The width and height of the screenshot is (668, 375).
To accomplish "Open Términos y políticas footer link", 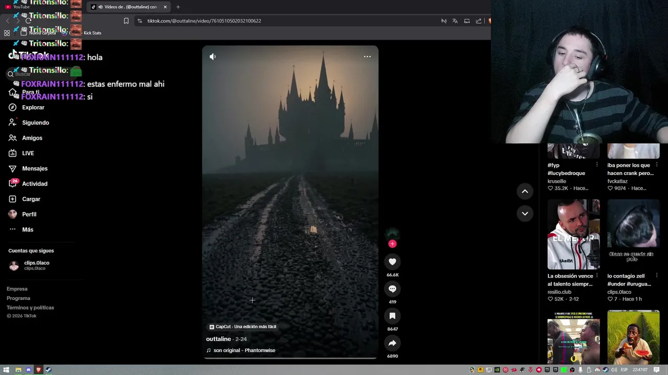I will (30, 308).
